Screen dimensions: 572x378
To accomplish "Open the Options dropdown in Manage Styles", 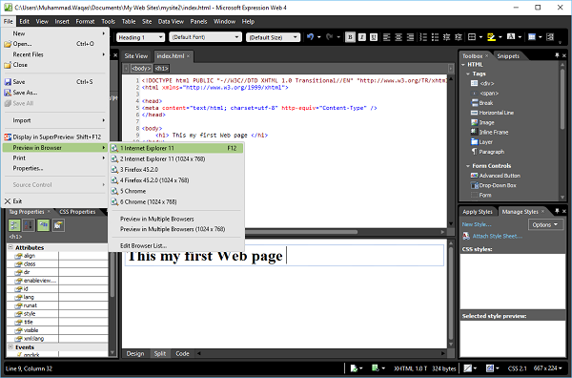I will (x=545, y=224).
